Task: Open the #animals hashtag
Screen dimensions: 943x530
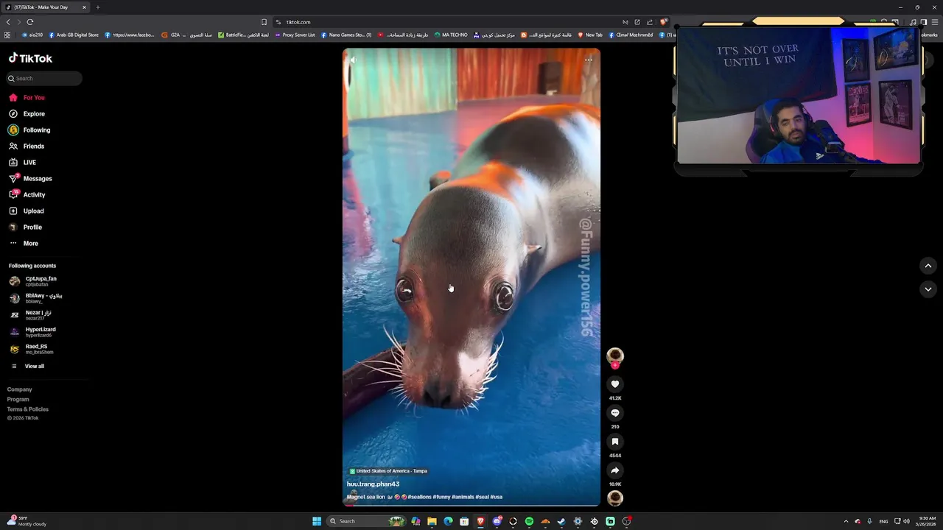Action: (463, 497)
